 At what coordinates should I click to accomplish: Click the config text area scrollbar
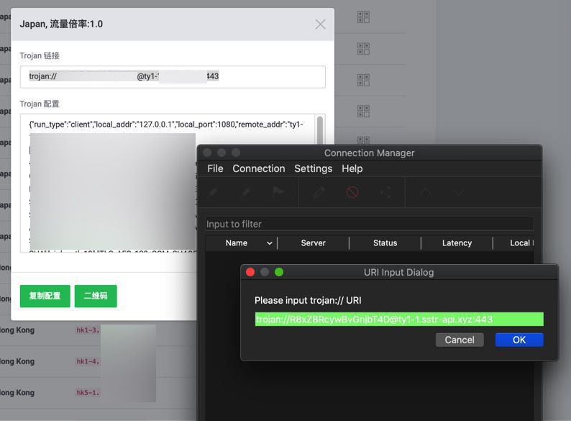tap(320, 130)
